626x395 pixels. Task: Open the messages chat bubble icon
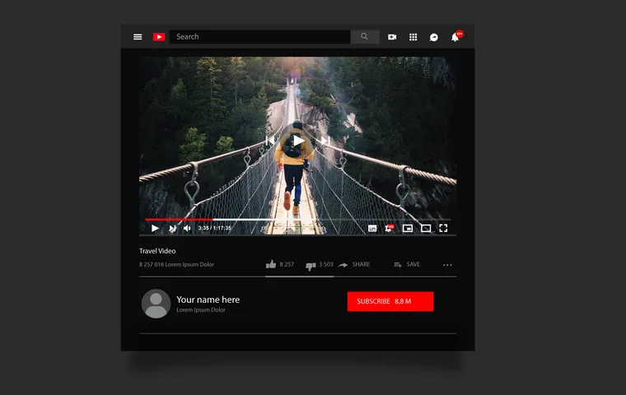(x=434, y=37)
